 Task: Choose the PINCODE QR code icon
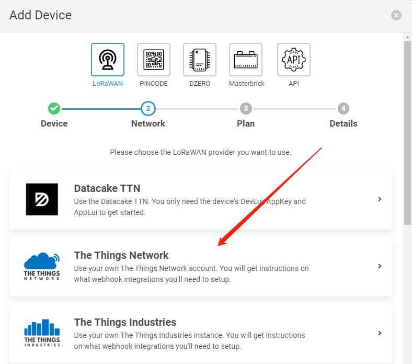[x=154, y=60]
